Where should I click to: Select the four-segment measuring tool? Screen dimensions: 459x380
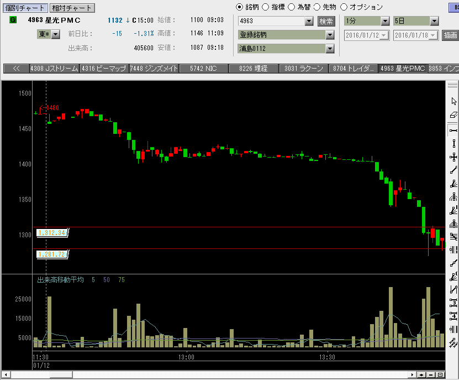point(453,316)
